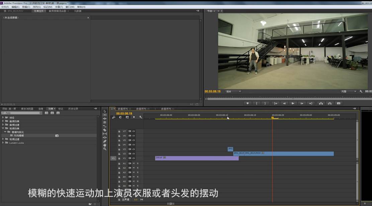Switch to the 历史记录 tab
This screenshot has width=372, height=206.
pos(73,109)
